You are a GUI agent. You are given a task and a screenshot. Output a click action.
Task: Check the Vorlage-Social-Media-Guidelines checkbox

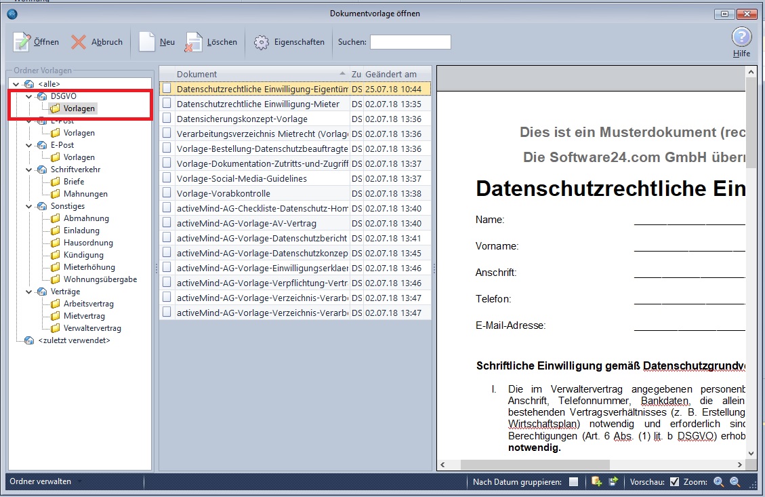(167, 178)
